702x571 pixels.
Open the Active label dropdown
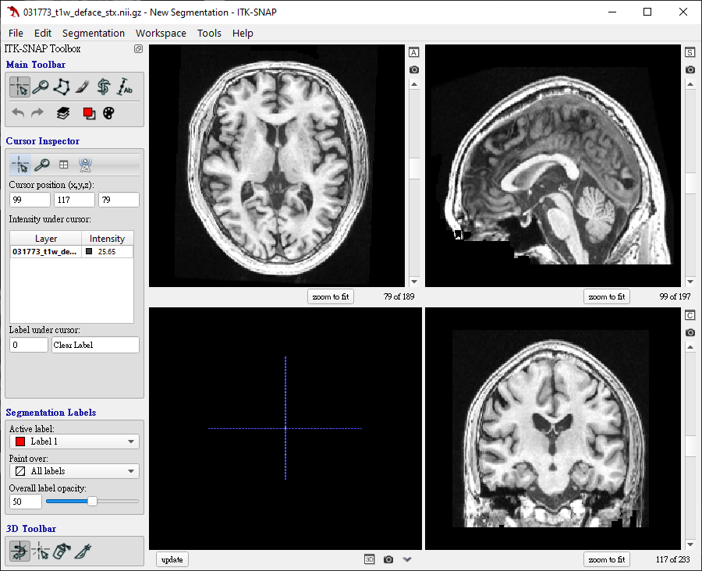[x=73, y=441]
